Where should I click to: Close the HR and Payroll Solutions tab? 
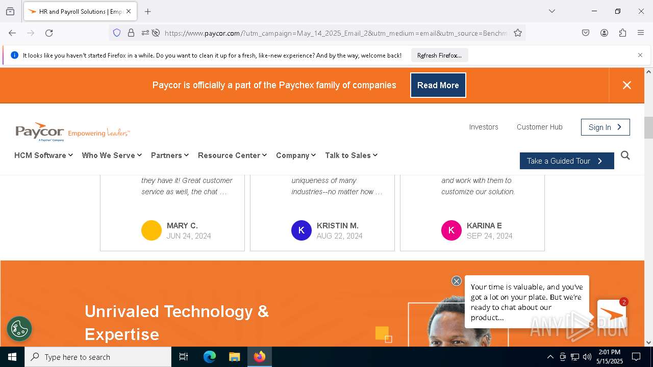(x=129, y=11)
